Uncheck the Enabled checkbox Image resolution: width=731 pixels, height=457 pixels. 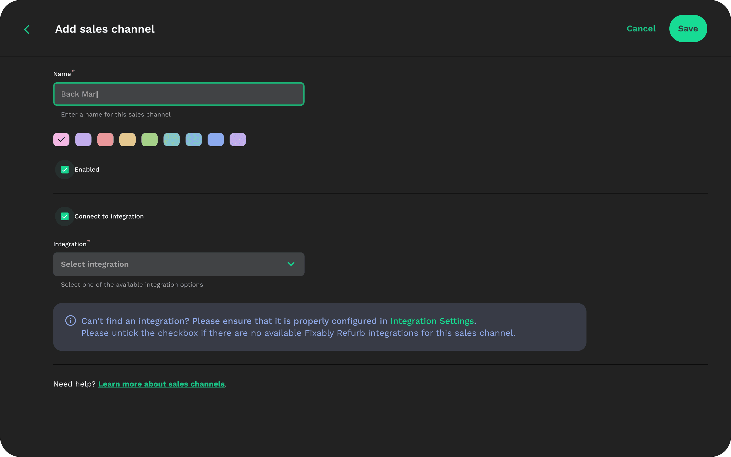tap(65, 170)
